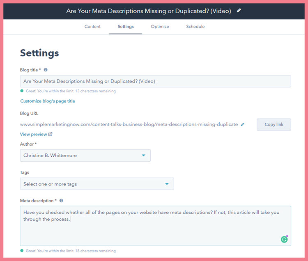
Task: Select the Settings tab
Action: pos(126,27)
